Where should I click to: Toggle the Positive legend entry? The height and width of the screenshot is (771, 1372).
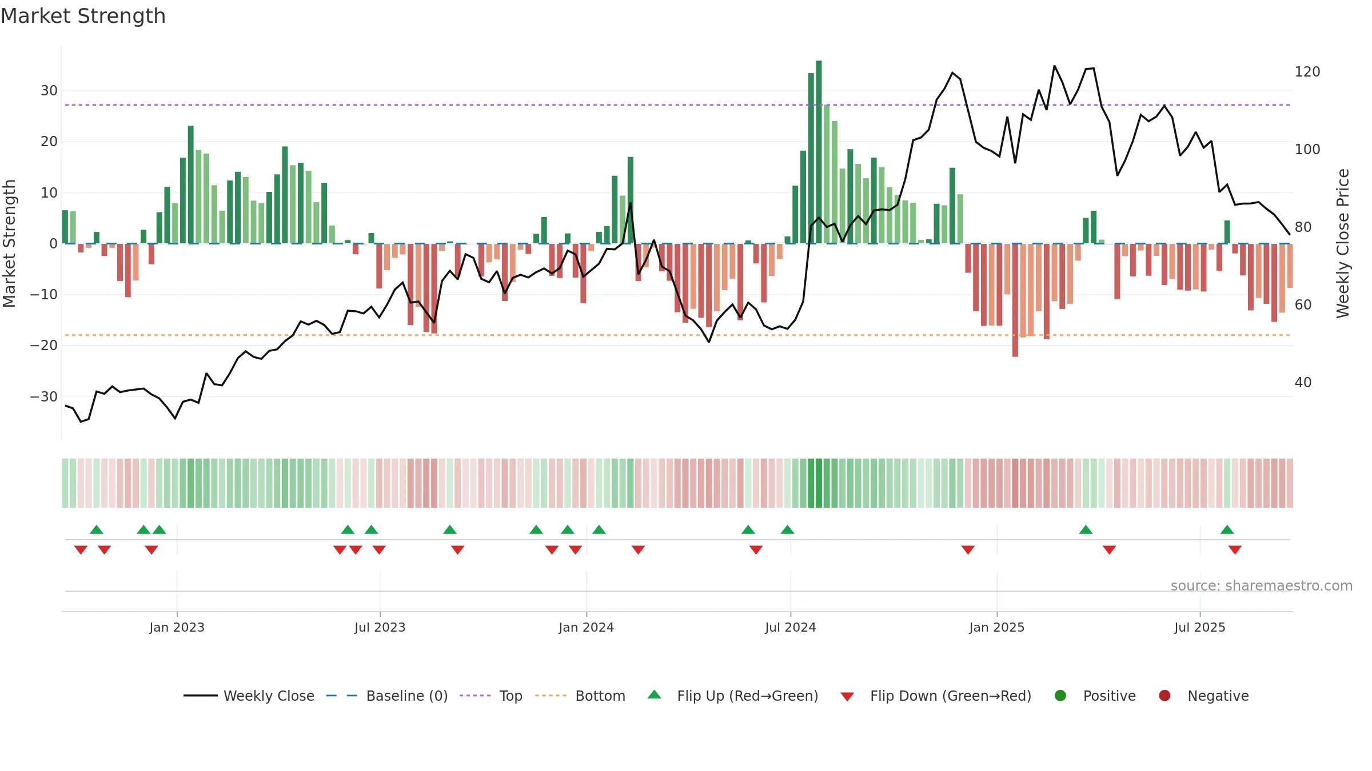pos(1095,696)
